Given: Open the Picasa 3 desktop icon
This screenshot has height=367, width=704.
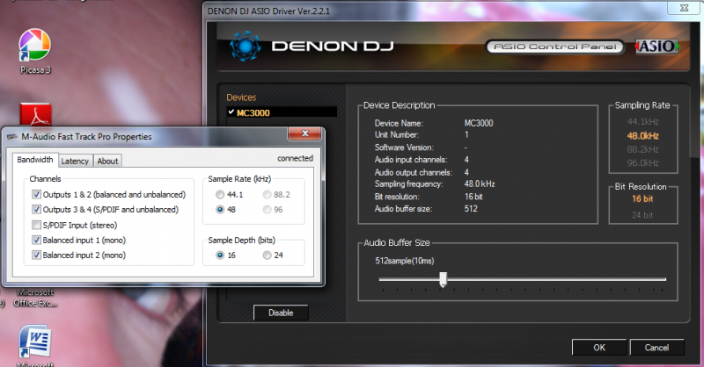Looking at the screenshot, I should [x=34, y=50].
